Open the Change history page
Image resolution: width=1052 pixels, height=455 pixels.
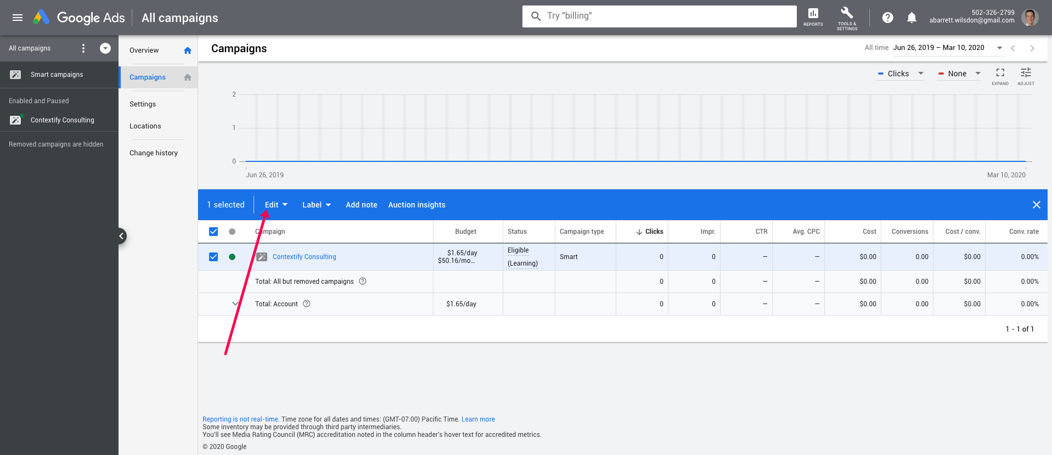click(x=154, y=153)
